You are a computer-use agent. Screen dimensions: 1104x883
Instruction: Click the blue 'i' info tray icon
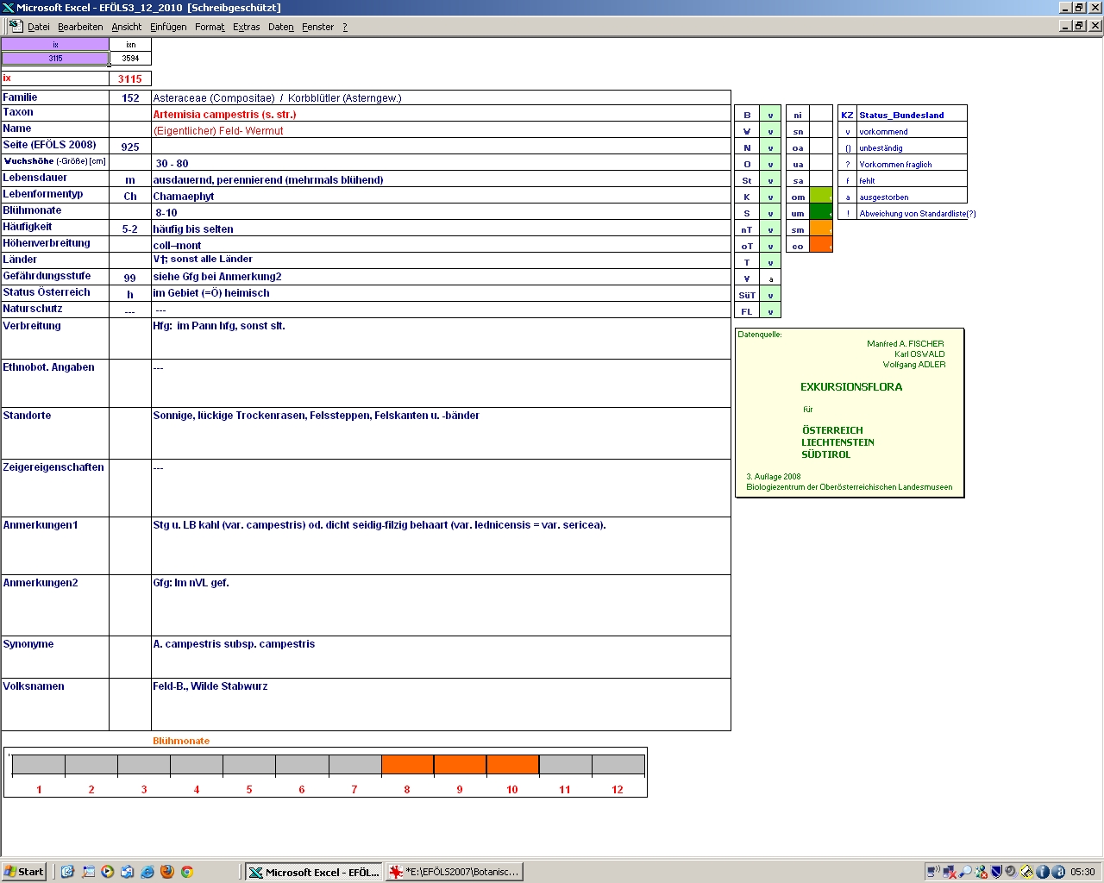(x=1042, y=872)
